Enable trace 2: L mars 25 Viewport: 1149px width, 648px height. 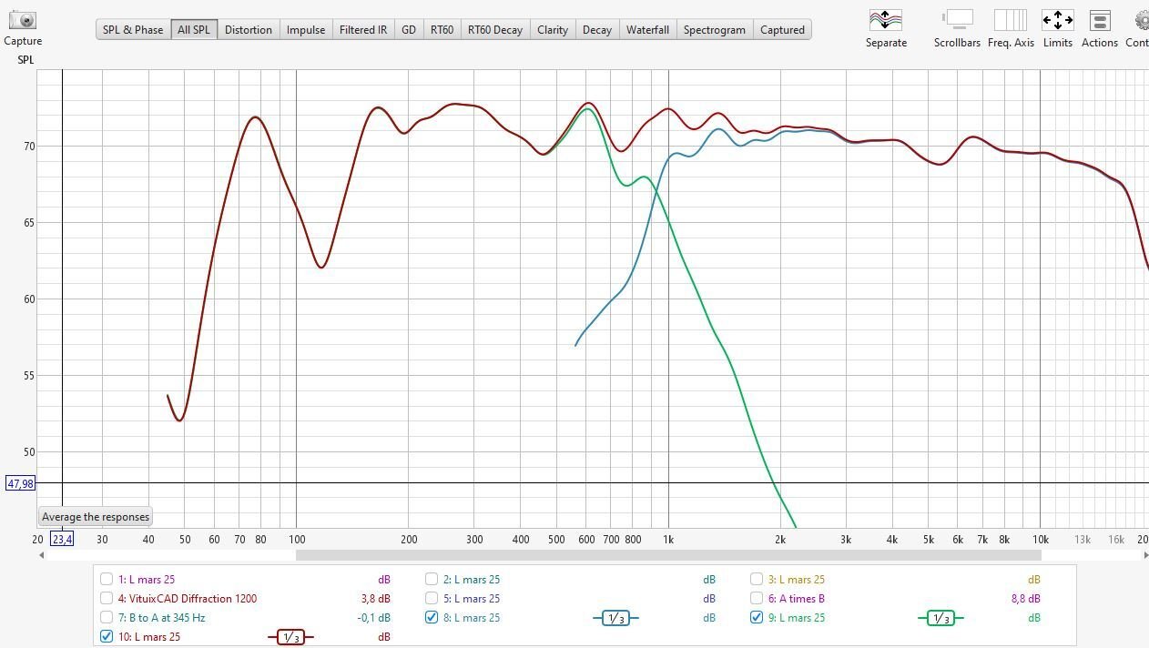432,579
